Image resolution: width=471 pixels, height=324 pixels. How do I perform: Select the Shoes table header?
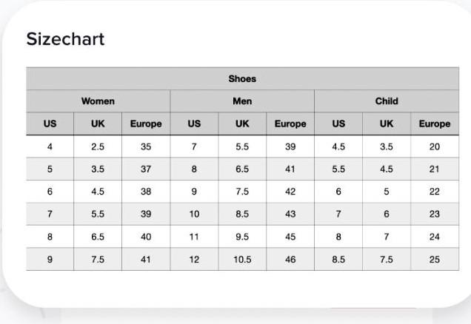[x=242, y=78]
